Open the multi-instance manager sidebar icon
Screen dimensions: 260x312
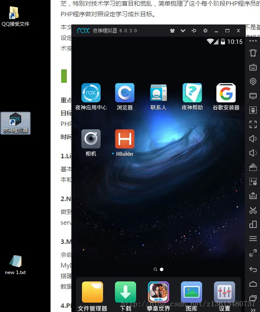click(x=253, y=167)
